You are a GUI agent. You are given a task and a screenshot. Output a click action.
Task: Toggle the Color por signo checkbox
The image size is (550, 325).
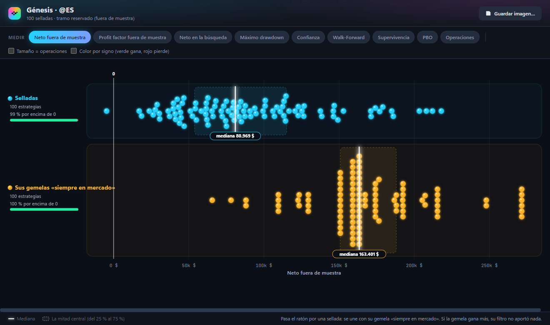(x=74, y=51)
